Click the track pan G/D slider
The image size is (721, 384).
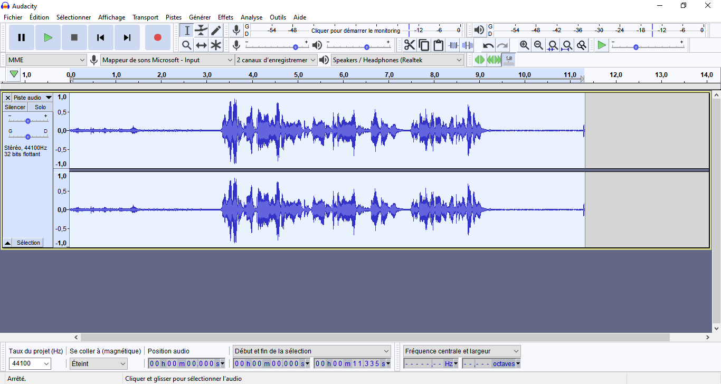click(x=28, y=137)
